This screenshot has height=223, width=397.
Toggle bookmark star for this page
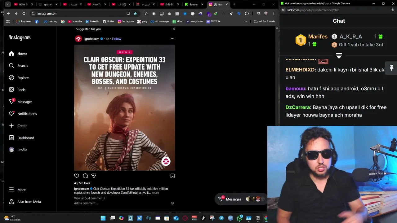click(135, 14)
